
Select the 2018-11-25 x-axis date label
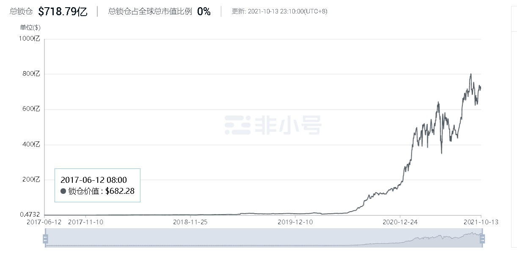coord(190,222)
